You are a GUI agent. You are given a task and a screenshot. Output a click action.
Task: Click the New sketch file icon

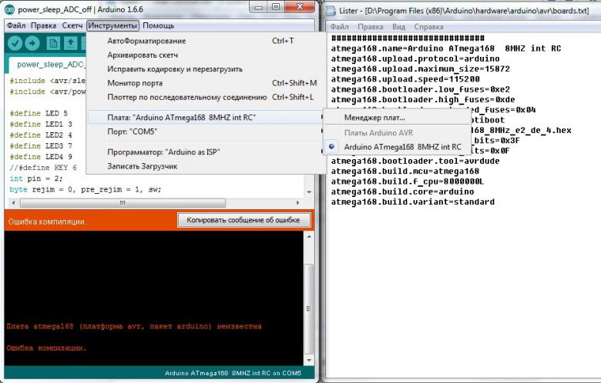click(53, 43)
